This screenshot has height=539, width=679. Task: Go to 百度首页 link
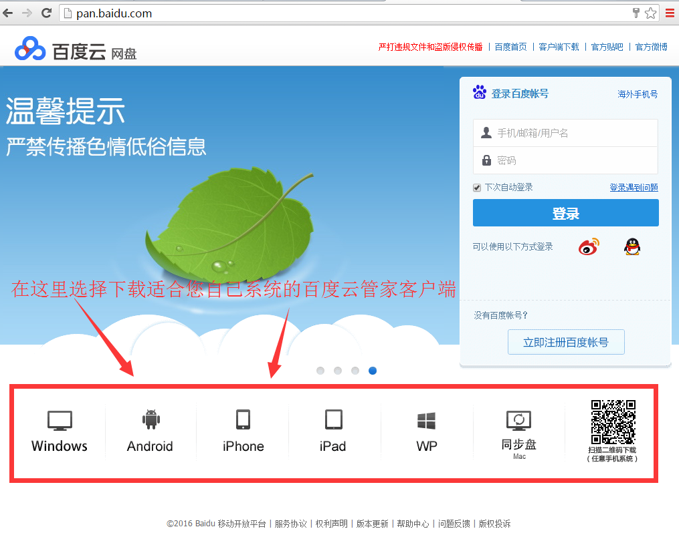tap(510, 47)
